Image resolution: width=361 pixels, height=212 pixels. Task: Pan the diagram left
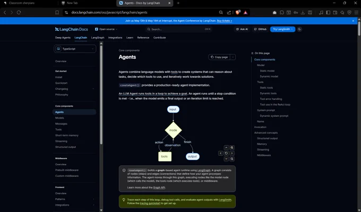tap(220, 153)
